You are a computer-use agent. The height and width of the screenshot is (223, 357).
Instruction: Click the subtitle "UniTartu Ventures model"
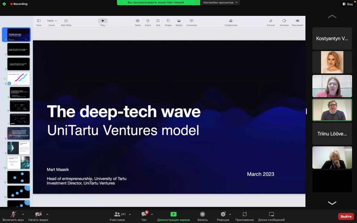point(123,130)
